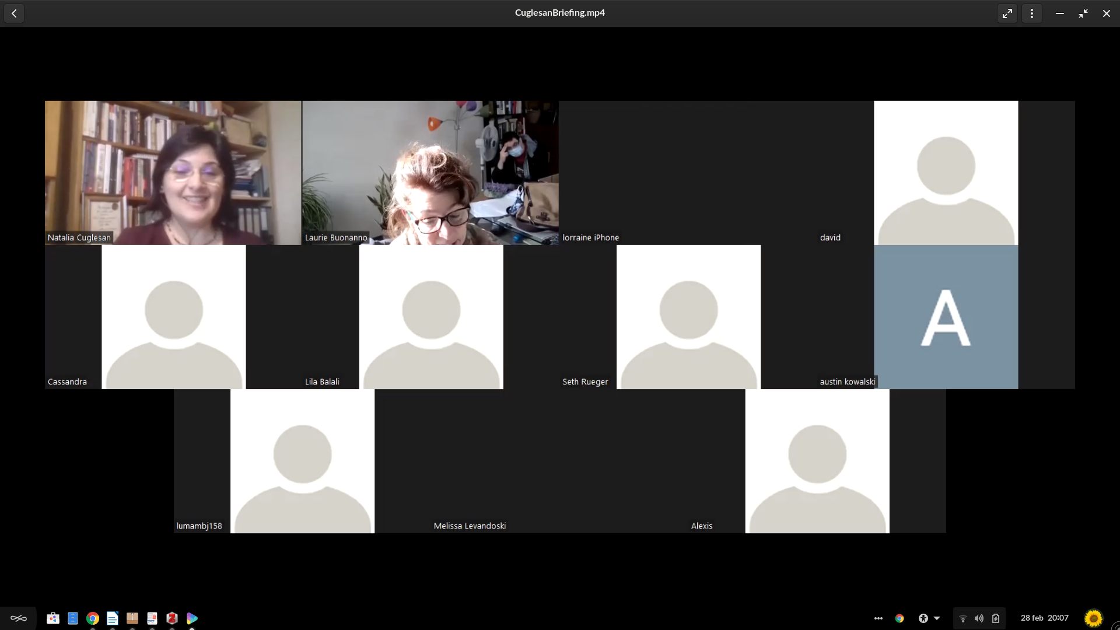Open the Wi-Fi network indicator
The height and width of the screenshot is (630, 1120).
tap(963, 618)
